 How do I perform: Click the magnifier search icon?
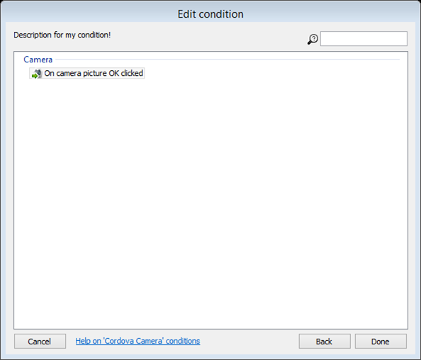coord(313,39)
